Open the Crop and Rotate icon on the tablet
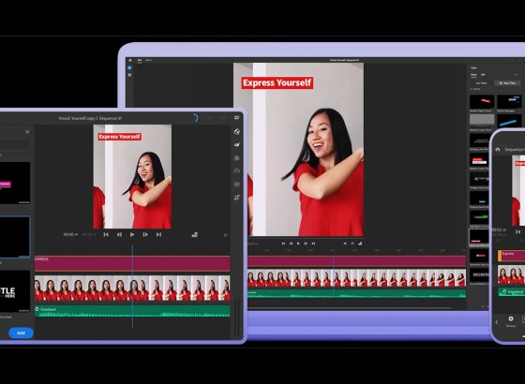This screenshot has height=384, width=525. (236, 198)
